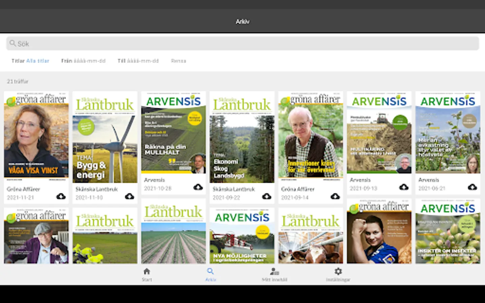Click the search magnifier icon in Sök field
This screenshot has width=485, height=303.
[x=13, y=43]
